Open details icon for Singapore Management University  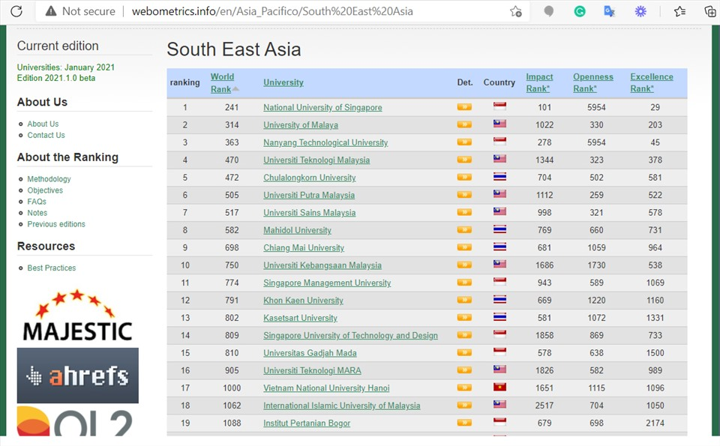click(464, 282)
